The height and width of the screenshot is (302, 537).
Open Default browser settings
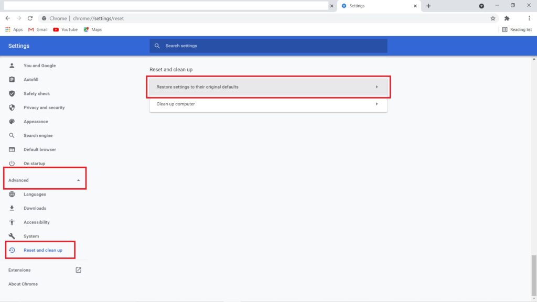click(40, 149)
